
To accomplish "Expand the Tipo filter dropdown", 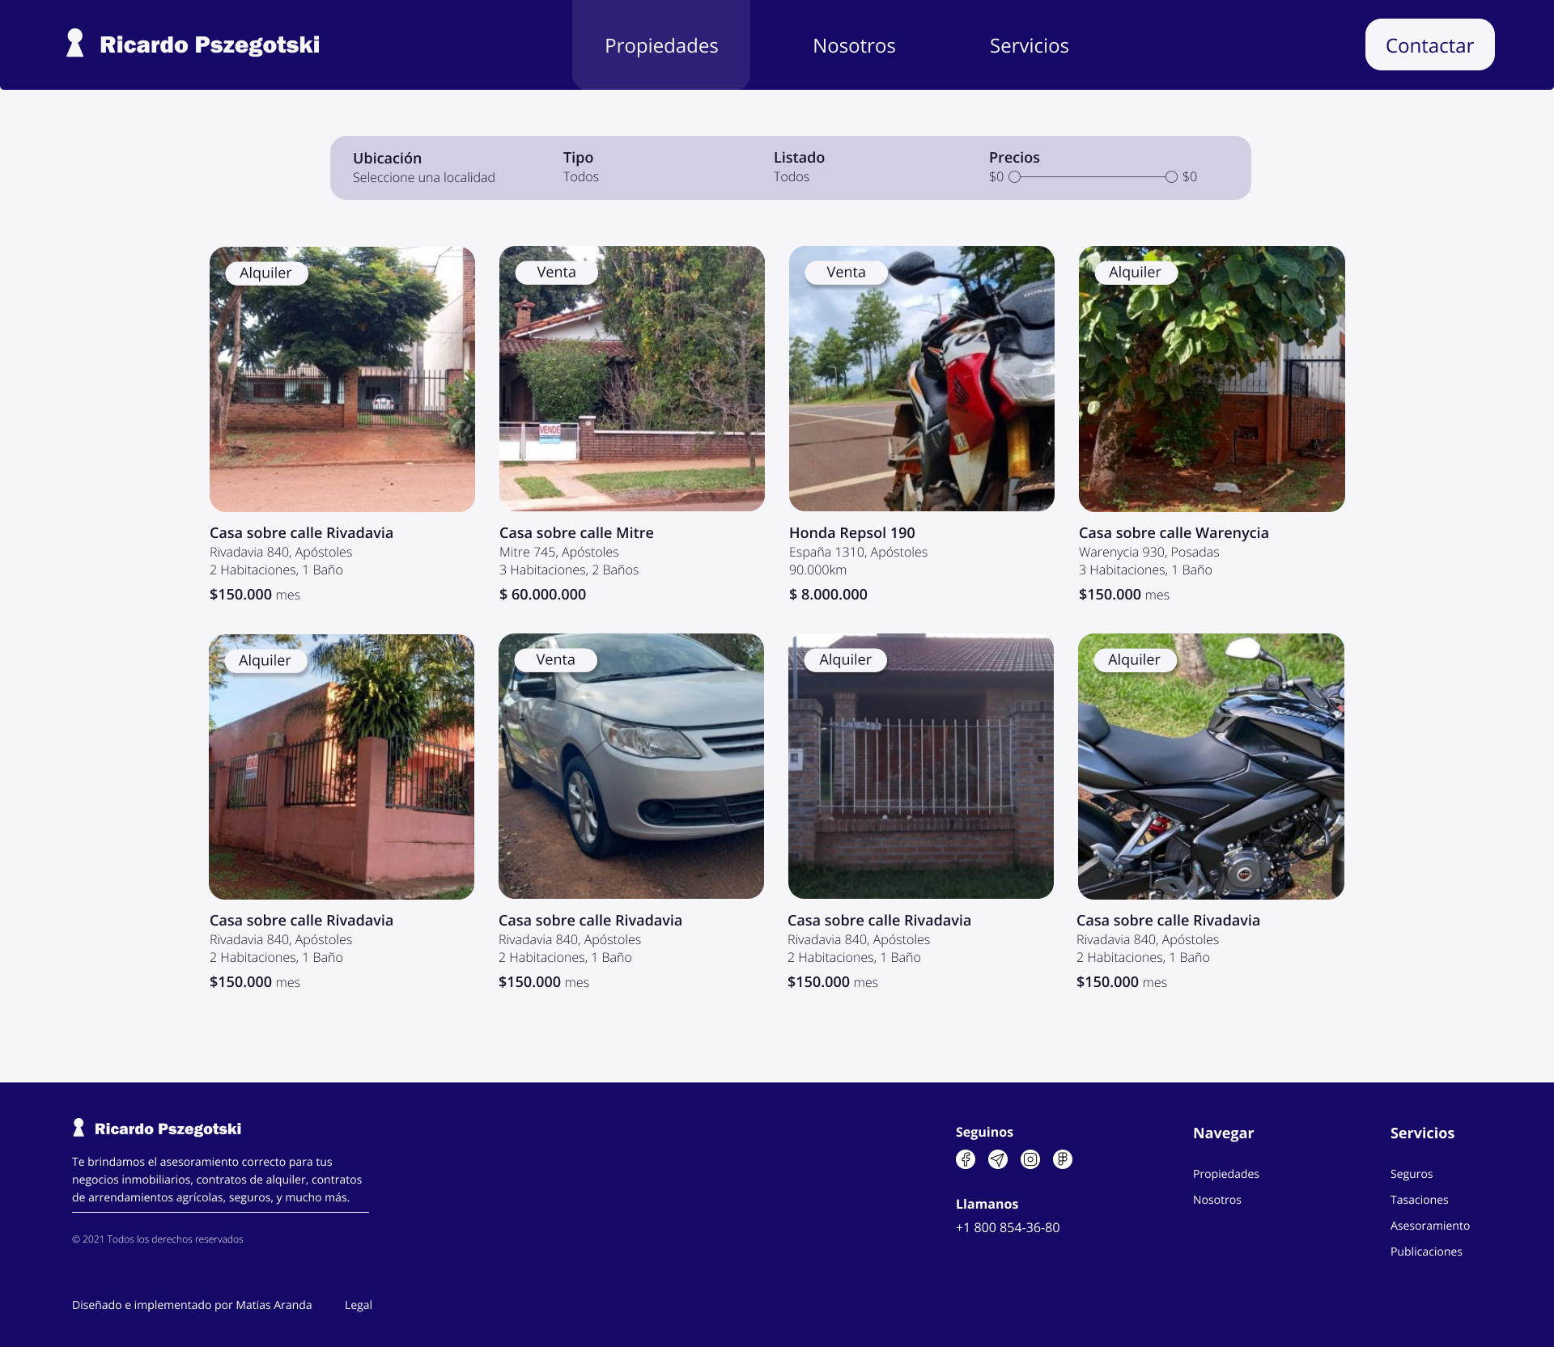I will click(581, 176).
